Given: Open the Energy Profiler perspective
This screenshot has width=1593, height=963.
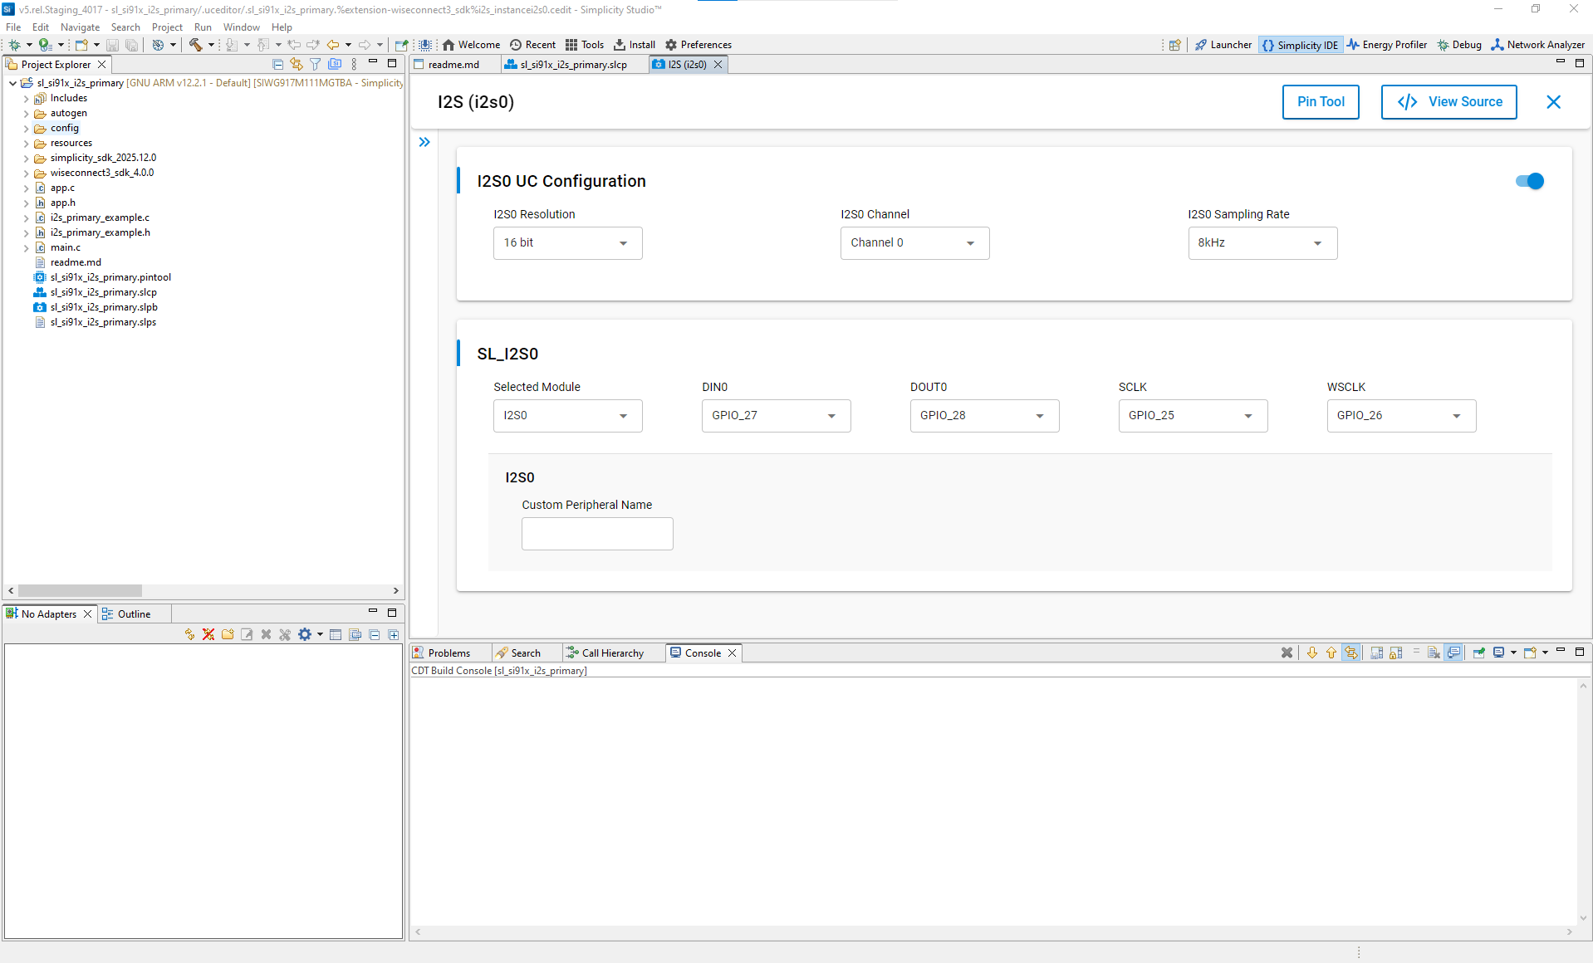Looking at the screenshot, I should coord(1386,44).
